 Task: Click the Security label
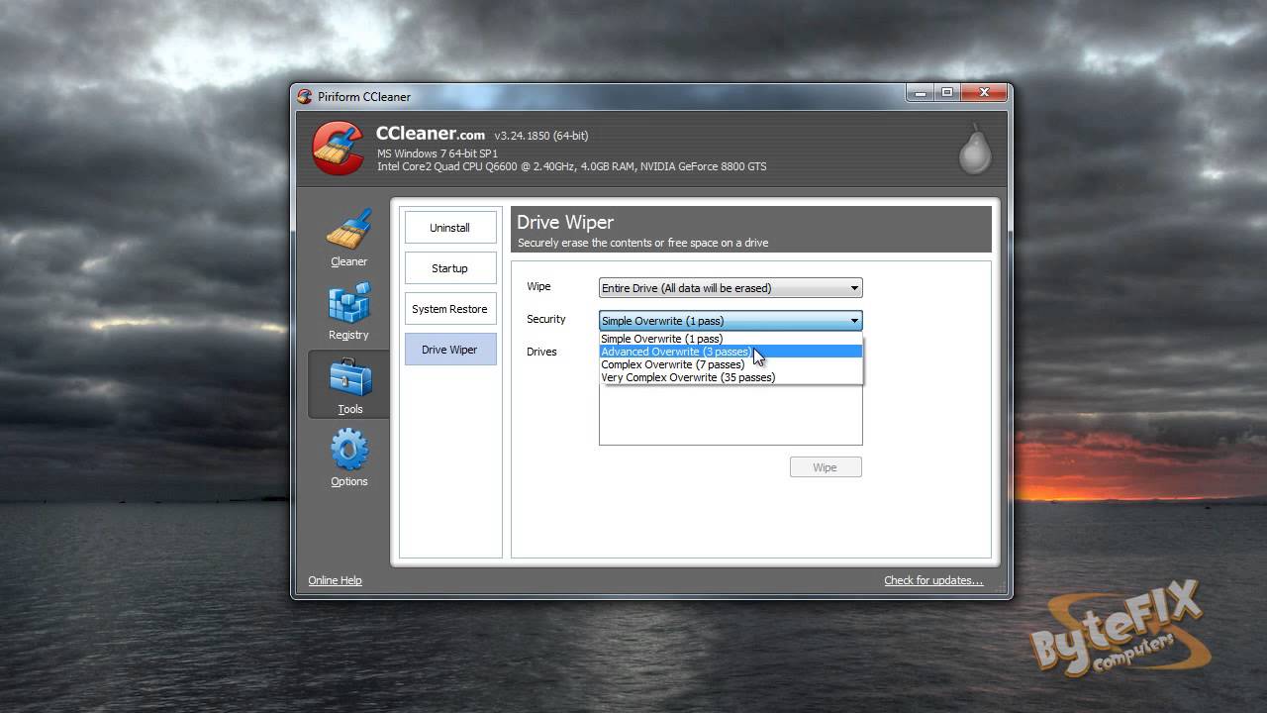pyautogui.click(x=546, y=319)
